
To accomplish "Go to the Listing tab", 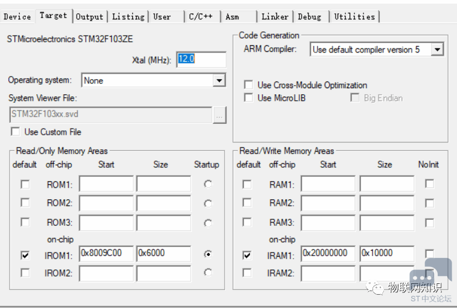I will click(x=128, y=17).
